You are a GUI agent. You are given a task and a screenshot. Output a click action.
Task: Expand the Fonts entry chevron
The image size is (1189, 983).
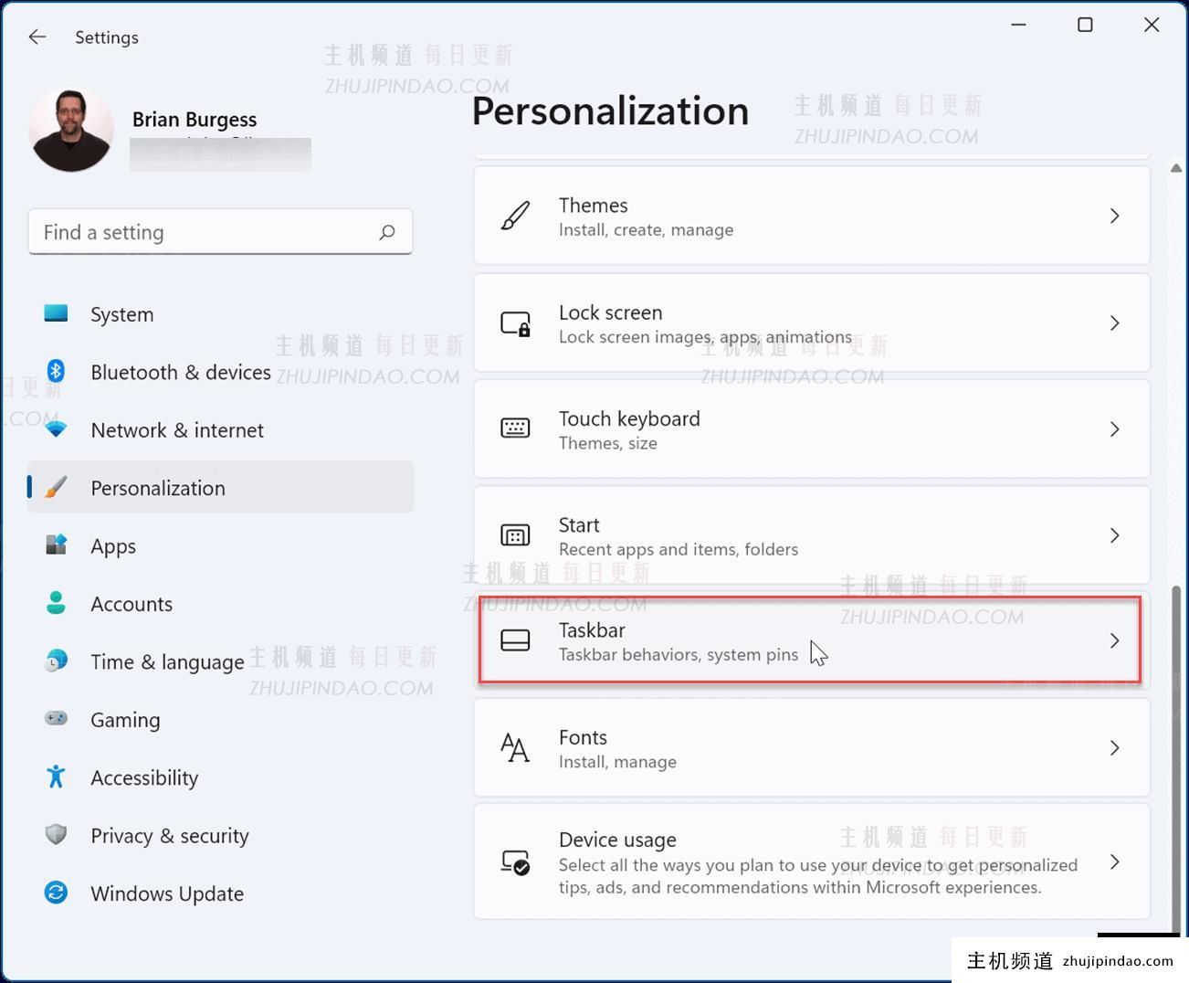click(1114, 747)
